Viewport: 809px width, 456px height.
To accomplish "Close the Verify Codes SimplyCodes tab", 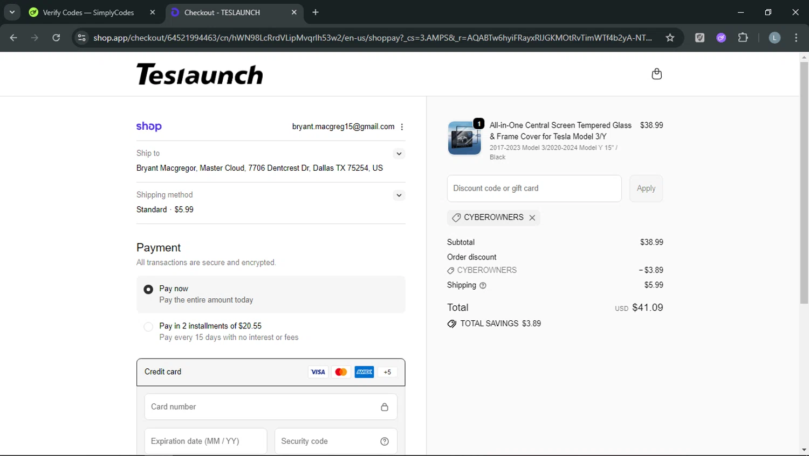I will tap(153, 12).
